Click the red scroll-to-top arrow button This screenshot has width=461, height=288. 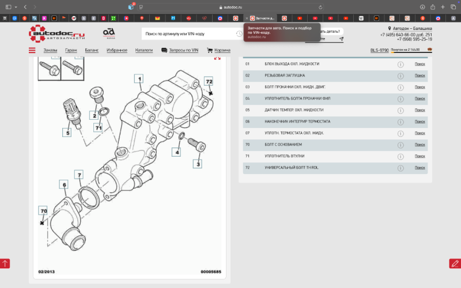(x=5, y=263)
